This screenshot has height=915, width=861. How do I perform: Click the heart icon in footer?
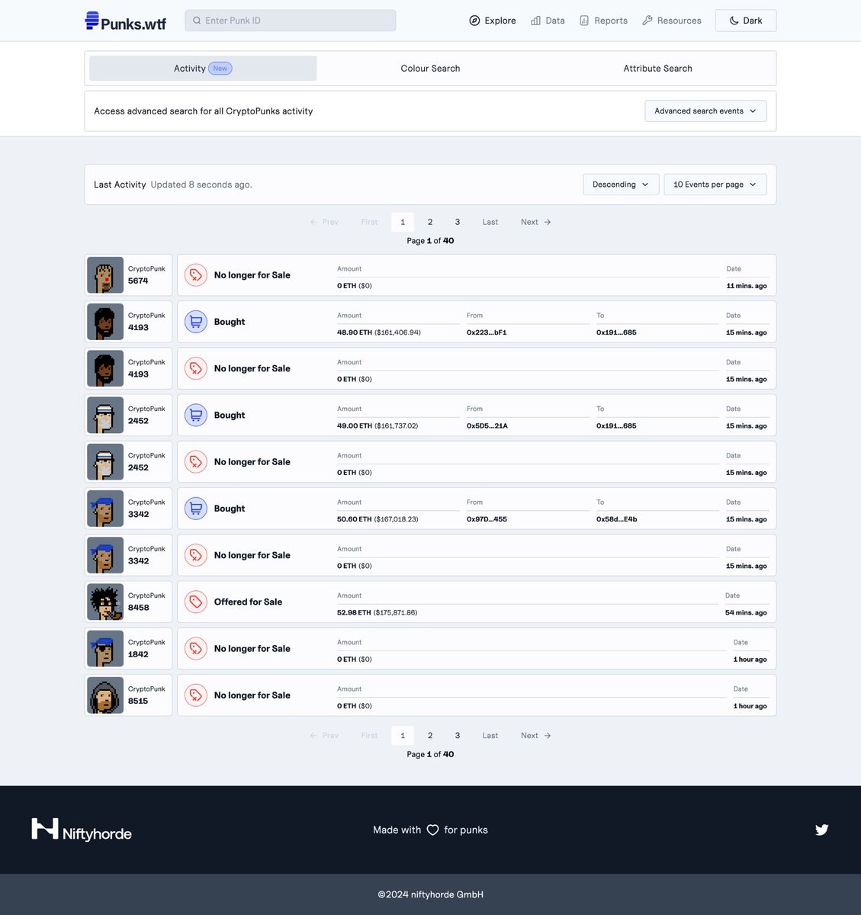tap(432, 830)
